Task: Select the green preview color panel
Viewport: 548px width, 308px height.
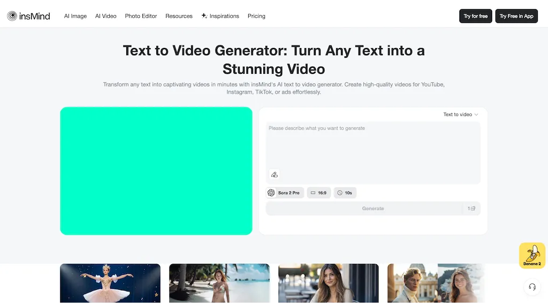Action: [x=156, y=171]
